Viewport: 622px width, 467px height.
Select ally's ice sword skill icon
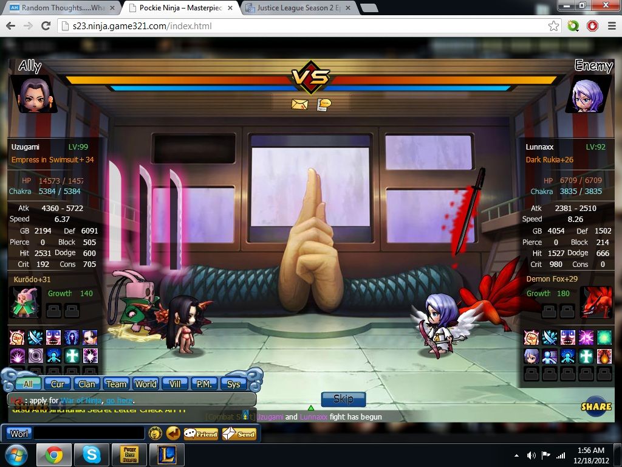tap(35, 337)
